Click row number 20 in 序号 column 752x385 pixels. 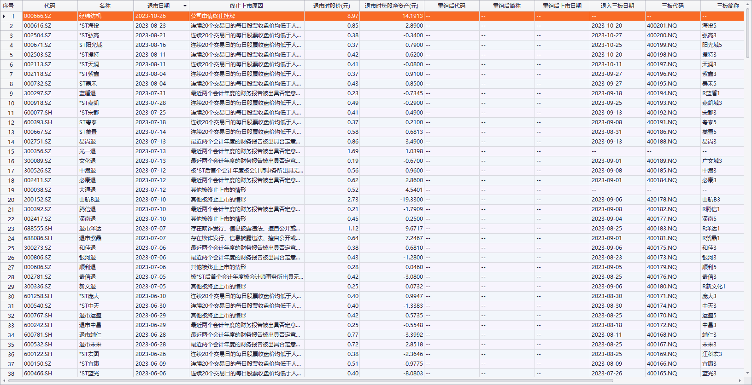11,200
